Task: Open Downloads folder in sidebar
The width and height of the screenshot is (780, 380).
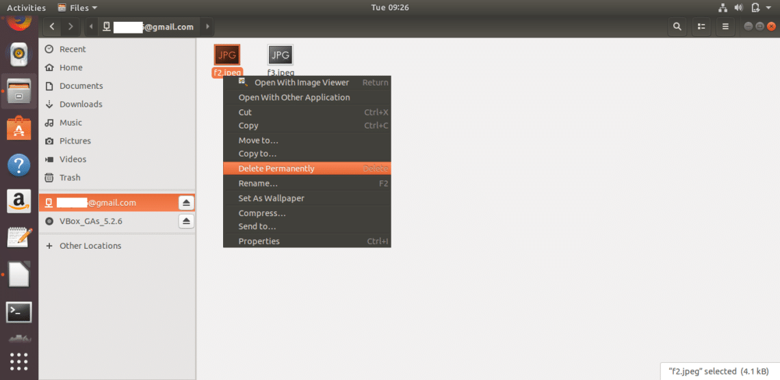Action: point(117,105)
